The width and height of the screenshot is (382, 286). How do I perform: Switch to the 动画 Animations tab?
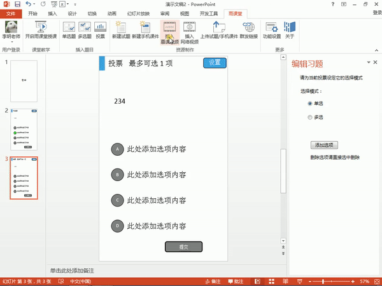coord(112,13)
